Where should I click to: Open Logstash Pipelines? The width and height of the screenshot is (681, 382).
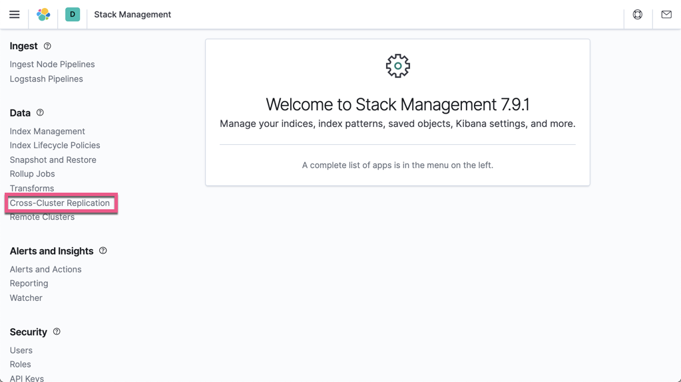coord(47,79)
